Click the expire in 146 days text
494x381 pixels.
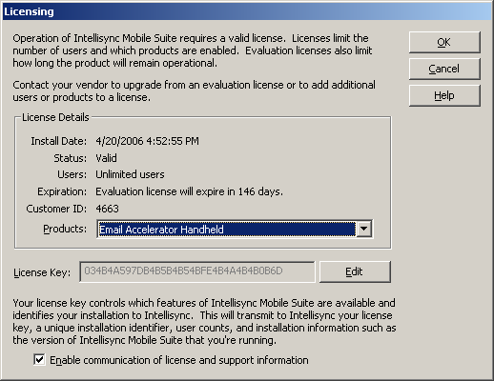[x=239, y=191]
